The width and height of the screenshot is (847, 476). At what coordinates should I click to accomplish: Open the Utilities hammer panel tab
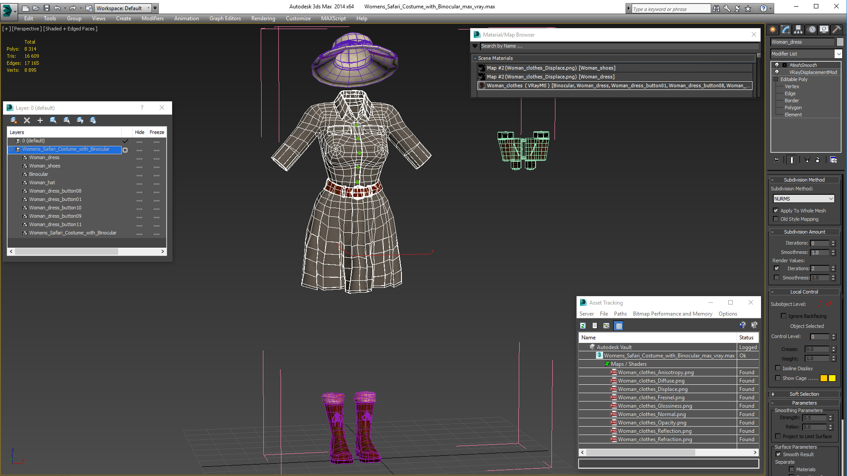point(836,30)
